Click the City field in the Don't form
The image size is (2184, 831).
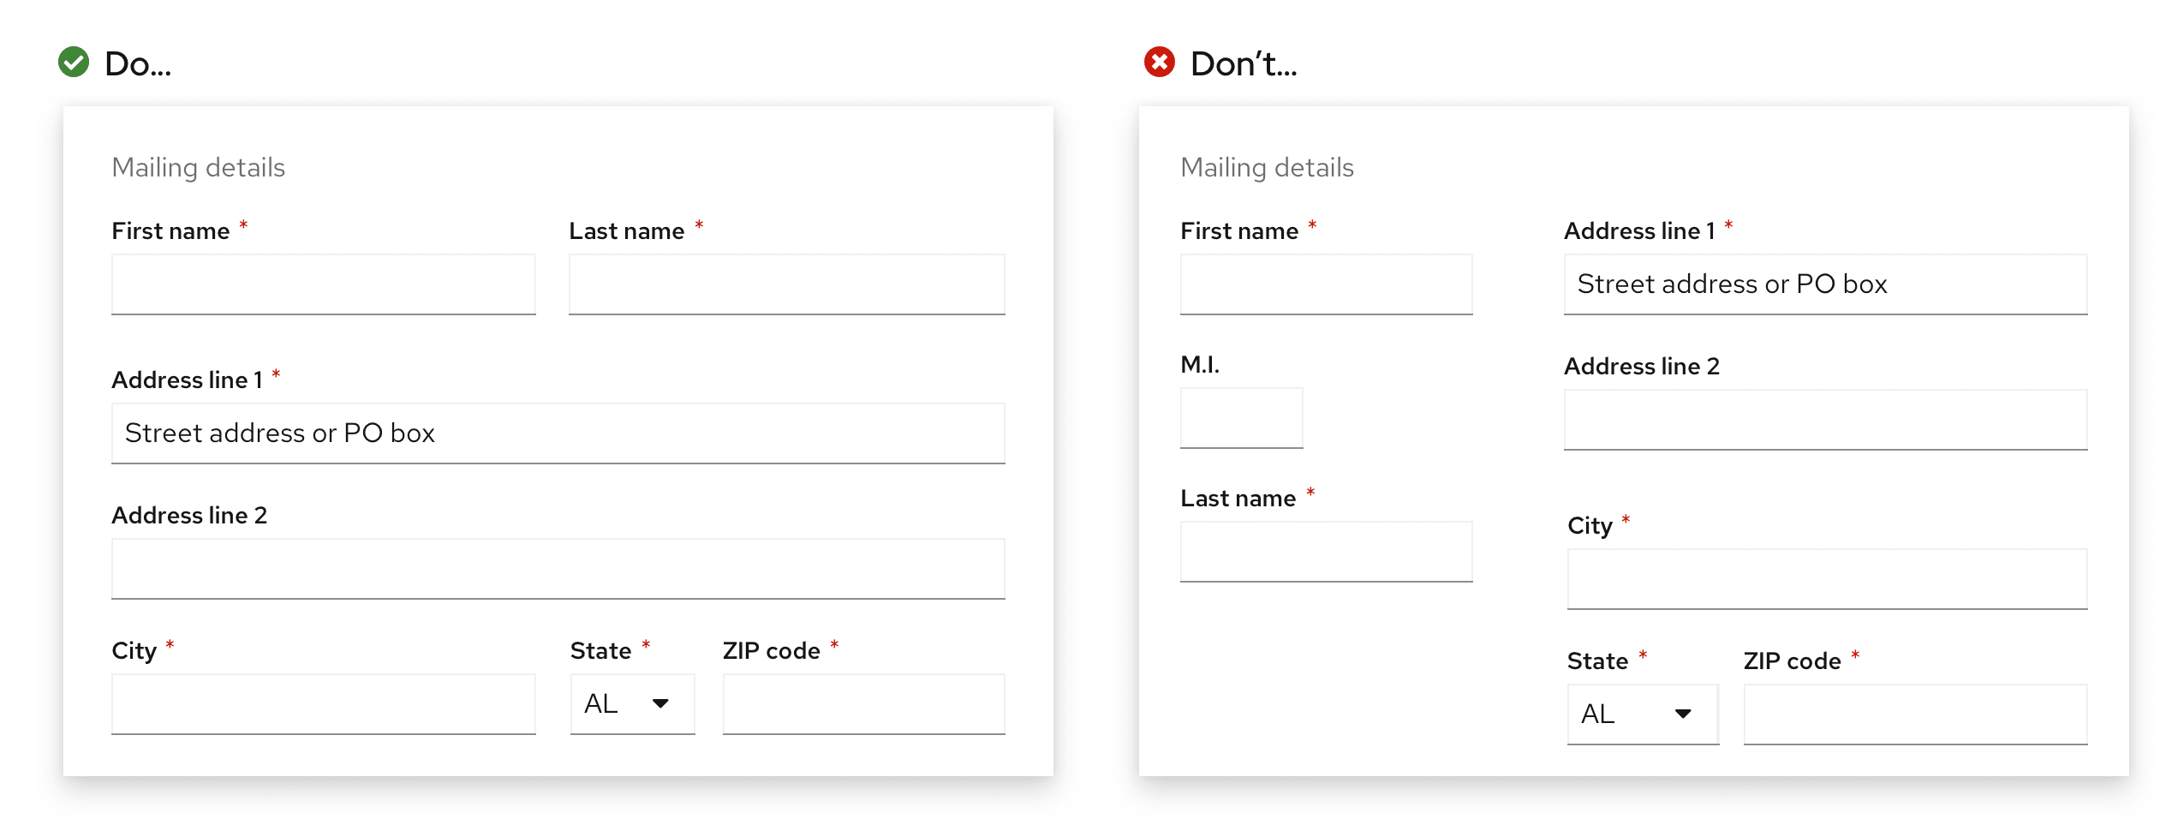1827,579
